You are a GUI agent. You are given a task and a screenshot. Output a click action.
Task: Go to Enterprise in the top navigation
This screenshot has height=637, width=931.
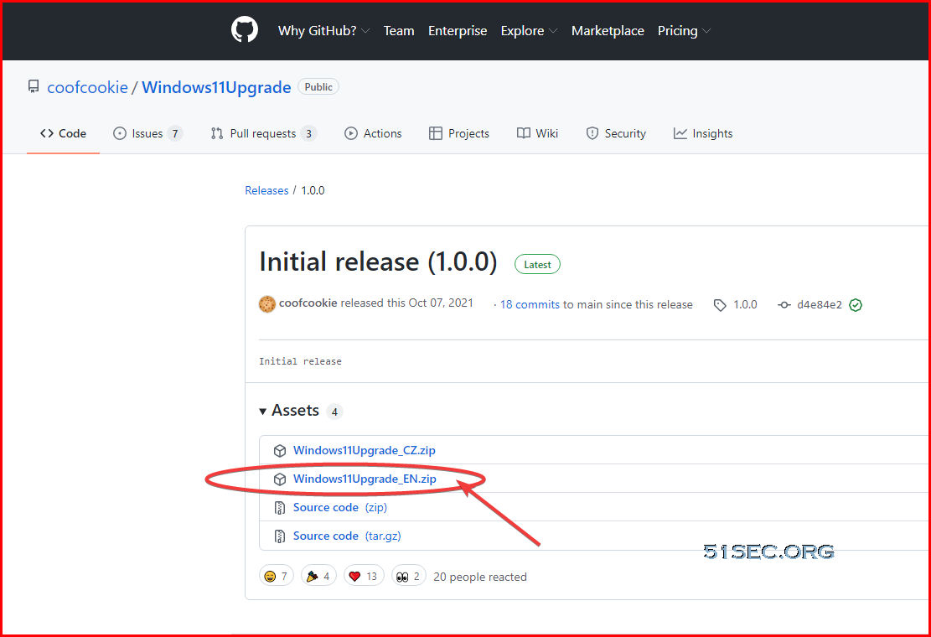[458, 31]
